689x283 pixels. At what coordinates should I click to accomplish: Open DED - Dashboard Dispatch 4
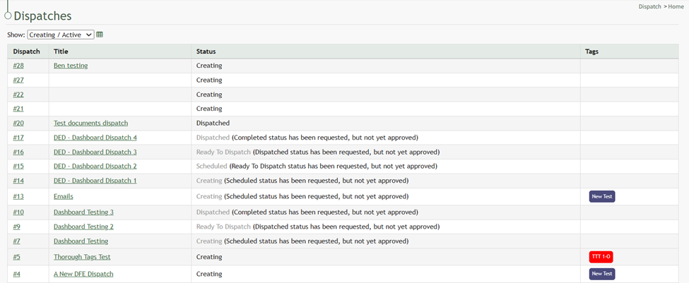95,138
